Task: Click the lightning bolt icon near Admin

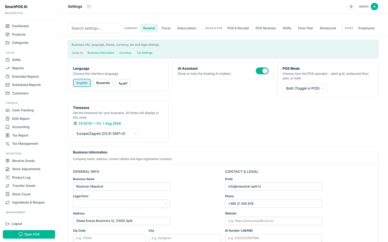Action: [351, 6]
